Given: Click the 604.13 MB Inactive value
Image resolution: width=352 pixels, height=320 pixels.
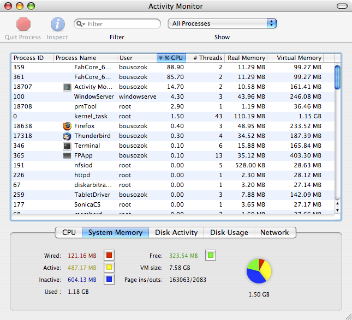Looking at the screenshot, I should click(x=82, y=280).
